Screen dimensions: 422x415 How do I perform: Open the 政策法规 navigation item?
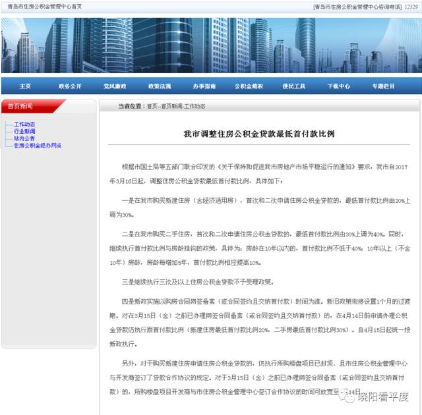click(x=160, y=86)
